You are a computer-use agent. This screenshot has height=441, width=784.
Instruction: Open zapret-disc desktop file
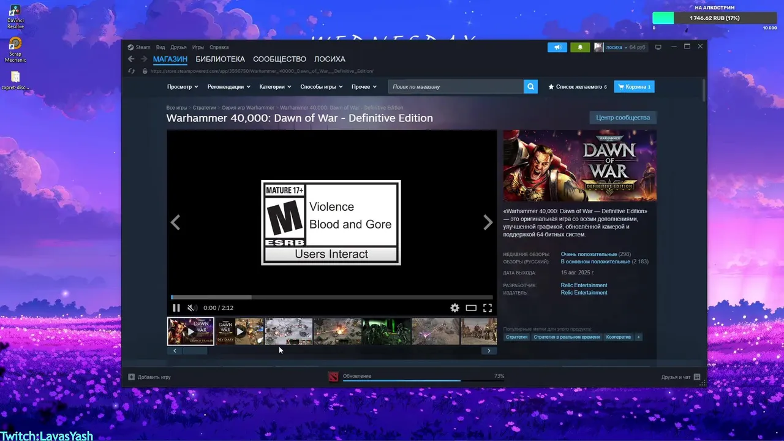15,81
